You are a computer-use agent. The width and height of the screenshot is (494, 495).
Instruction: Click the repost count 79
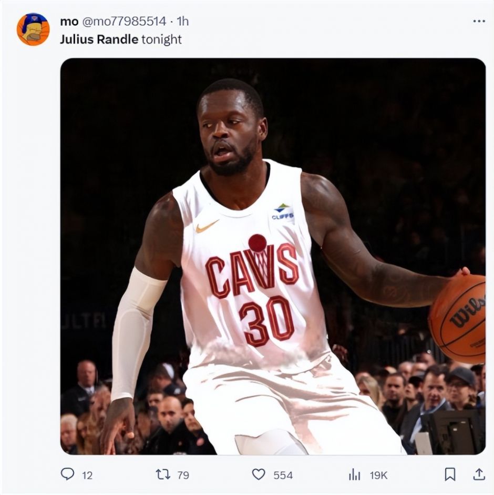pos(183,475)
